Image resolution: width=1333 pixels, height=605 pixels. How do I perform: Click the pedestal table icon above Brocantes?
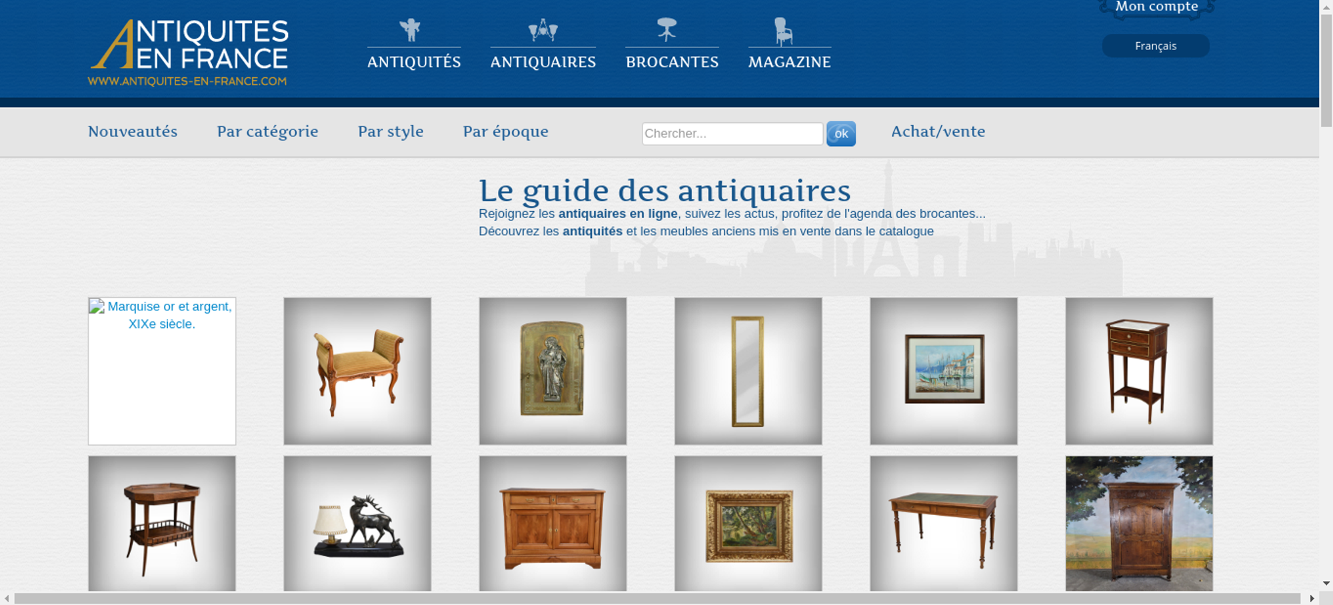[x=666, y=30]
